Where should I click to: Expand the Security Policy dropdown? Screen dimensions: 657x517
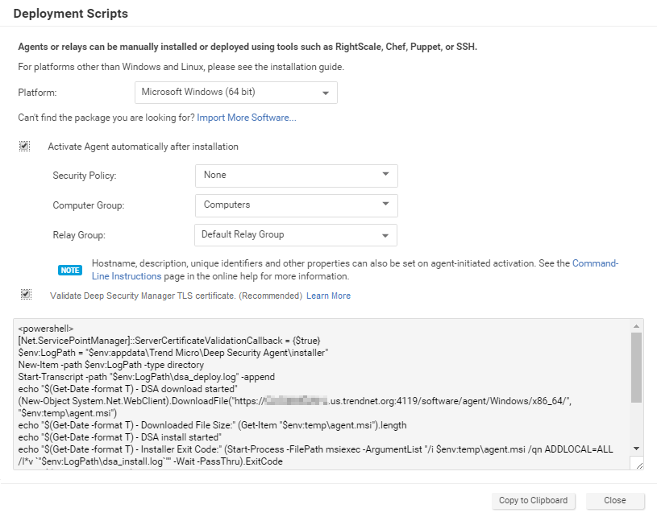click(x=296, y=175)
